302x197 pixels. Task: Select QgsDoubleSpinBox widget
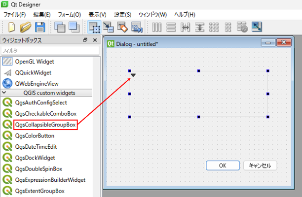(38, 169)
